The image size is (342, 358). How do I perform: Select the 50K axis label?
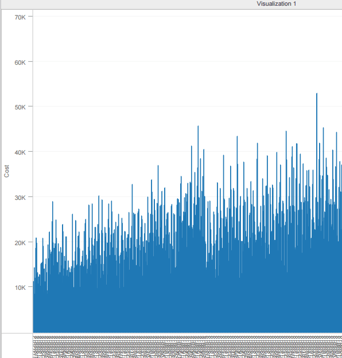(20, 107)
